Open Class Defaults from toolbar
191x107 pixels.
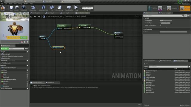click(69, 8)
